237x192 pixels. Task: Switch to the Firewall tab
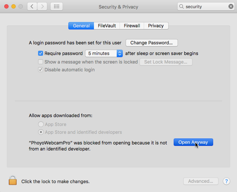(x=132, y=26)
